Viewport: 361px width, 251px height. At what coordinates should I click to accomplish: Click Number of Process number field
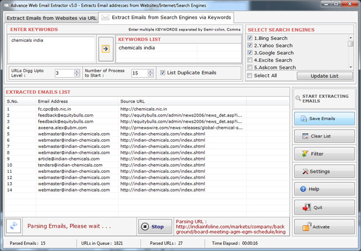140,73
